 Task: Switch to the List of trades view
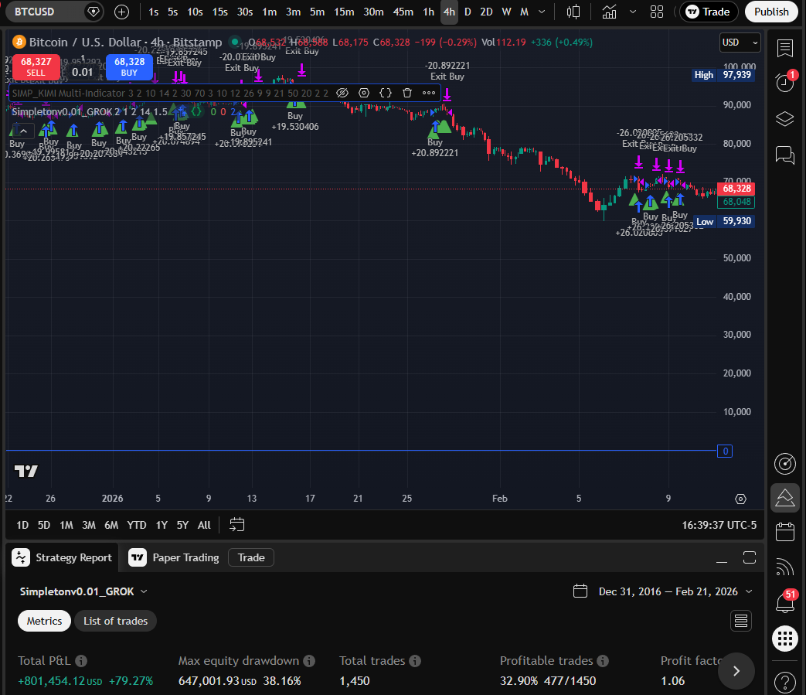pyautogui.click(x=115, y=621)
